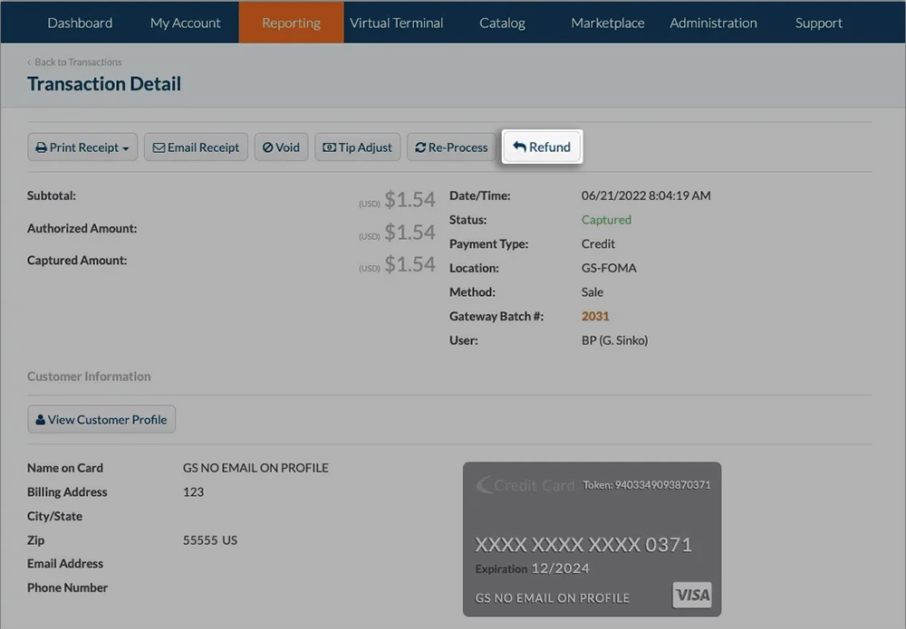Open Virtual Terminal
This screenshot has height=629, width=906.
(397, 23)
